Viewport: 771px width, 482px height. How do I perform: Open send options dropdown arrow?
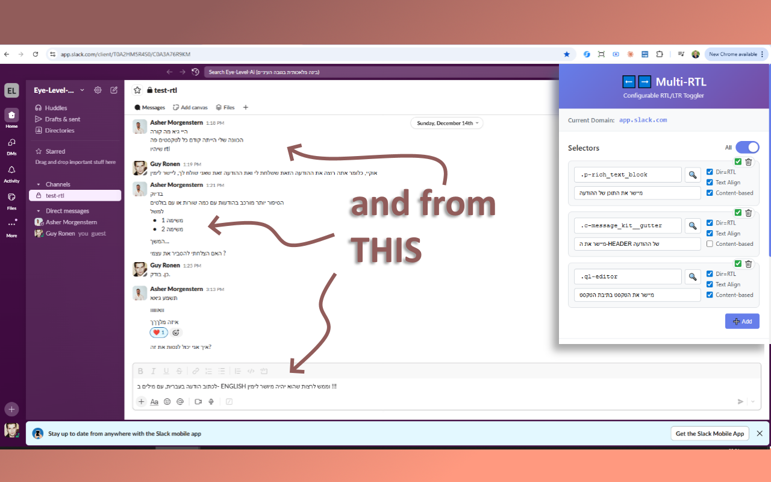[753, 402]
